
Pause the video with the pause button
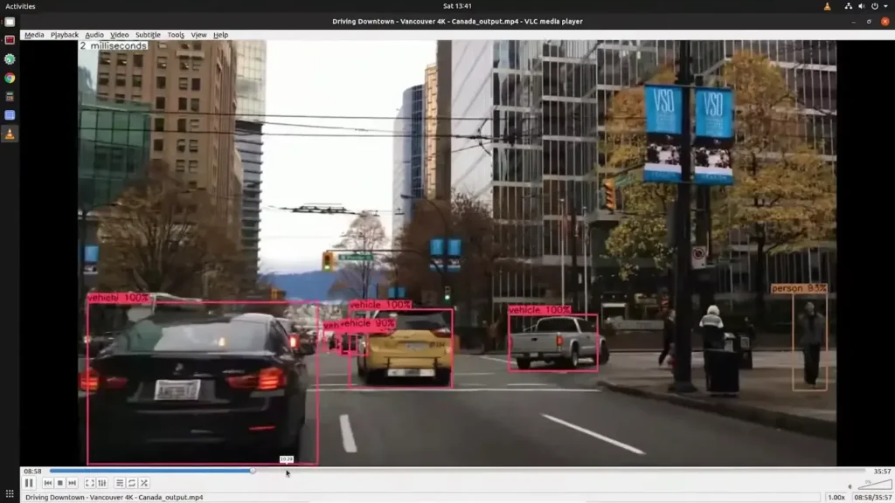click(29, 483)
